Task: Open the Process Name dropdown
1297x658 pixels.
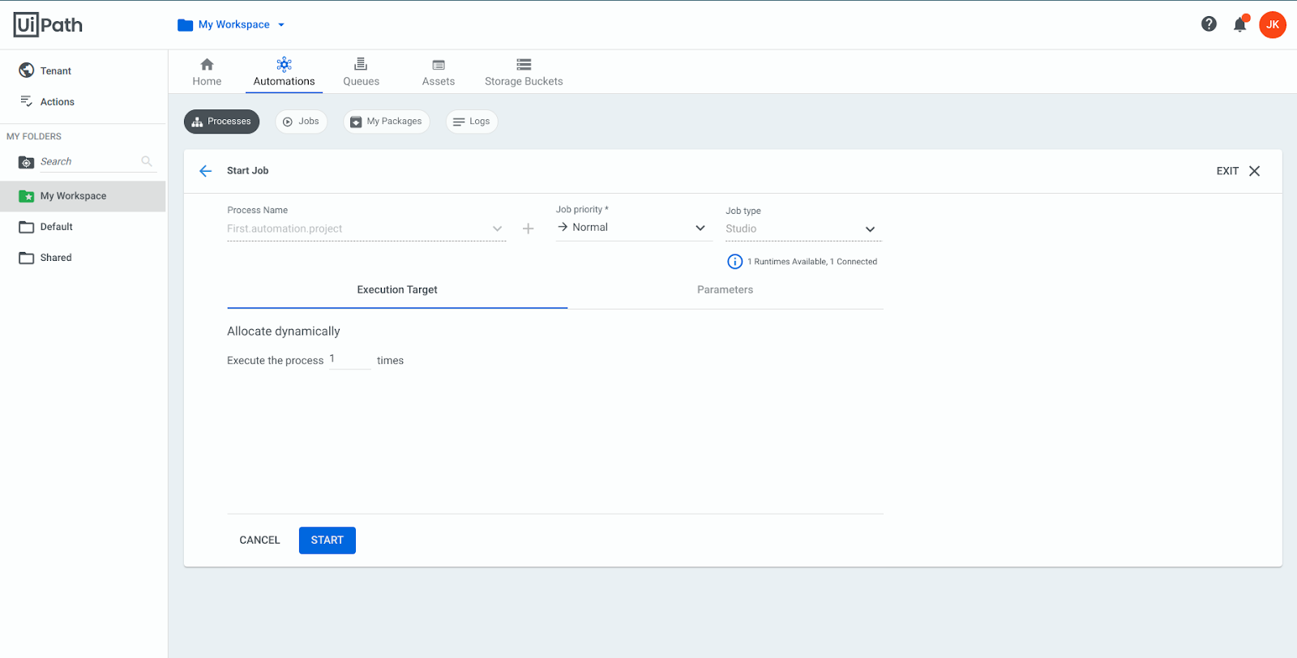Action: pos(366,229)
